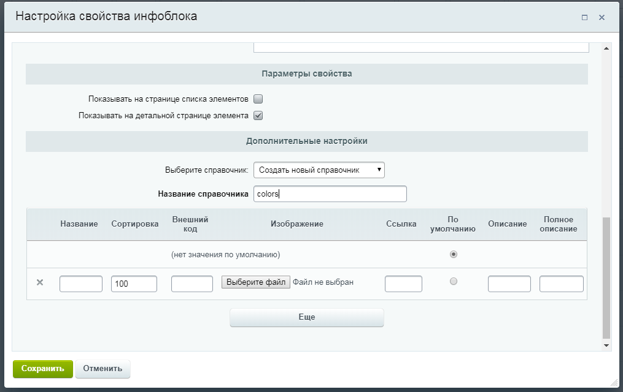
Task: Set the new row as default value
Action: point(454,281)
